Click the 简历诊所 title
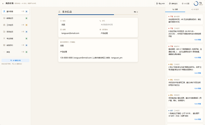205x125 pixels. 10,3
